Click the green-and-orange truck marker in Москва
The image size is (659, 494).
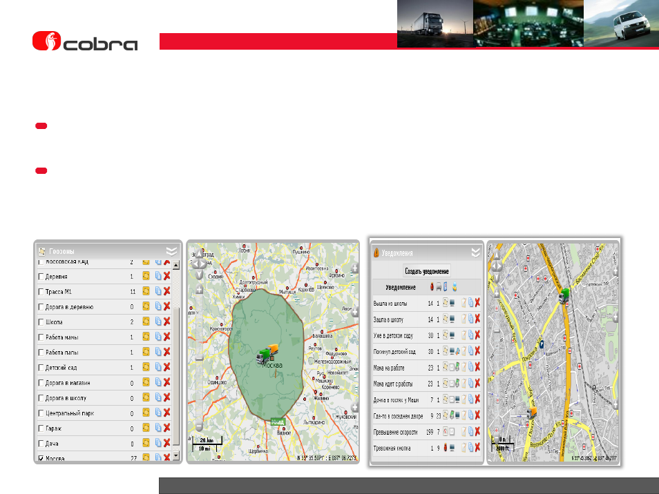[267, 354]
